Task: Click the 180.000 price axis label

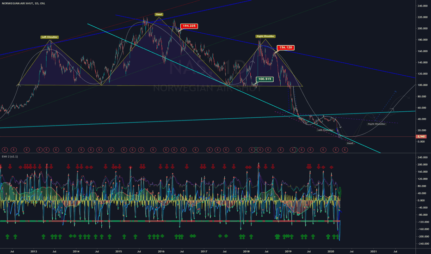Action: [423, 40]
